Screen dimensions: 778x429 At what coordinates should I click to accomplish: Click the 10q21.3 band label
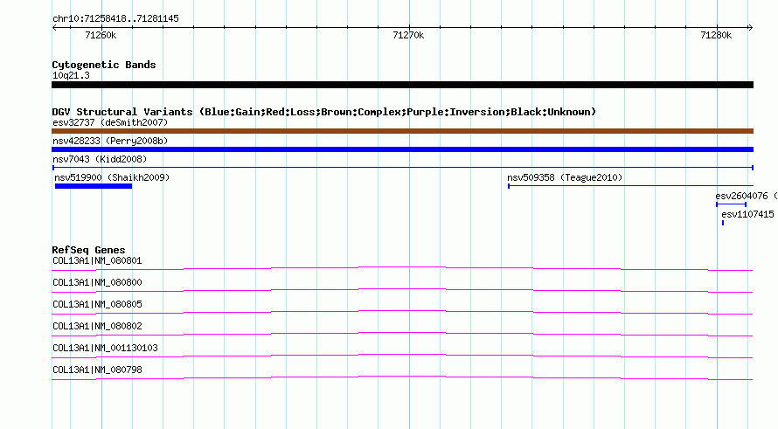click(71, 75)
